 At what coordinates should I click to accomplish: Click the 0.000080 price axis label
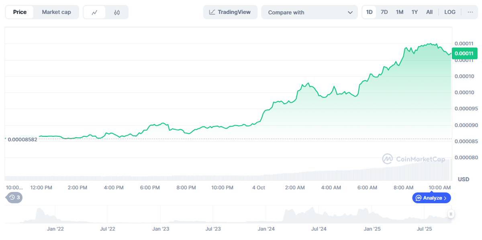click(x=466, y=157)
